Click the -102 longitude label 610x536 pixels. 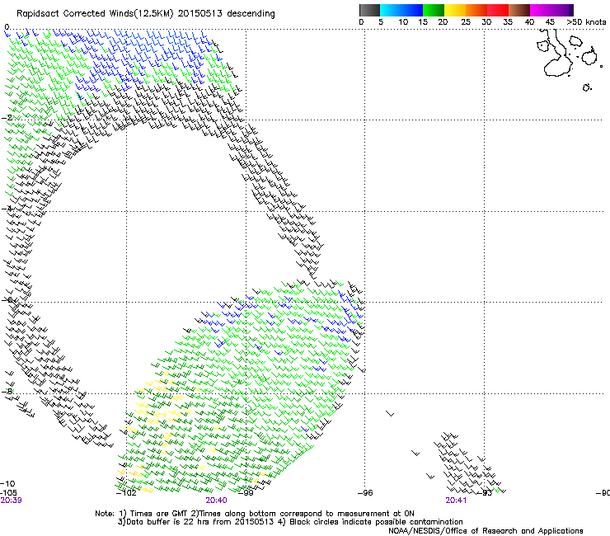126,493
